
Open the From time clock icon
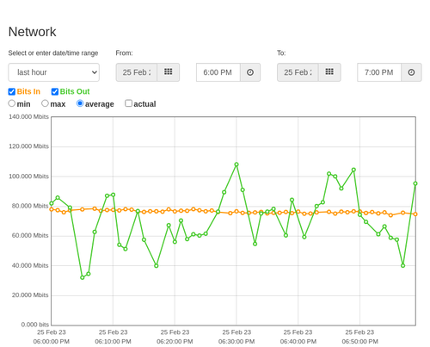pos(250,72)
